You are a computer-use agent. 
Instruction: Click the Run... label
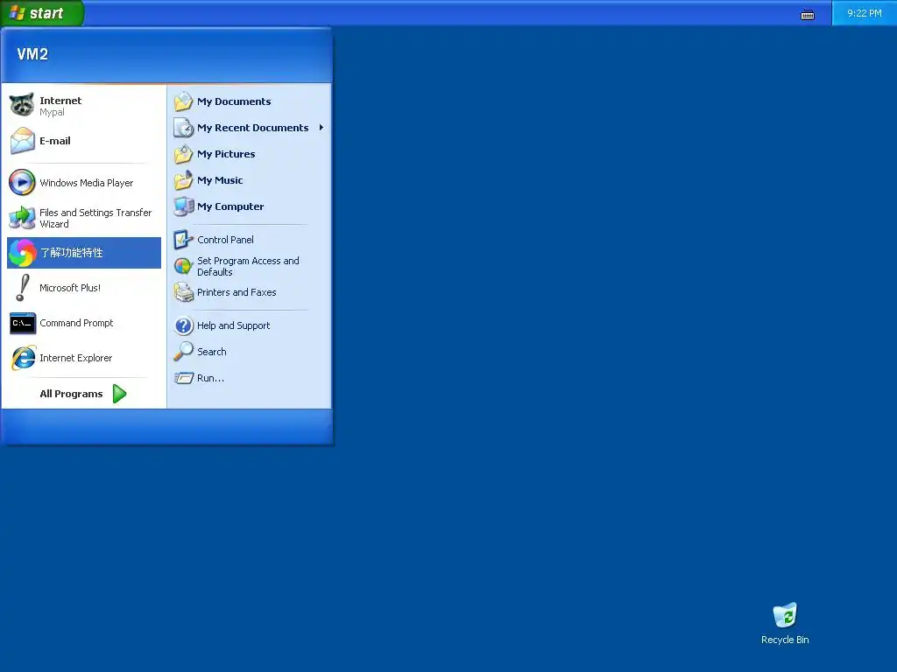[x=210, y=378]
